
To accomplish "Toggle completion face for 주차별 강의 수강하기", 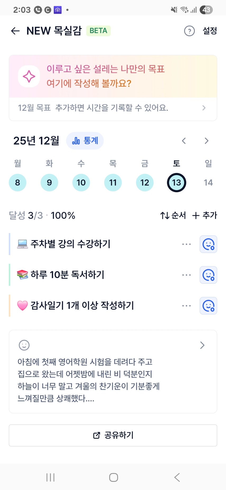I will pos(208,244).
